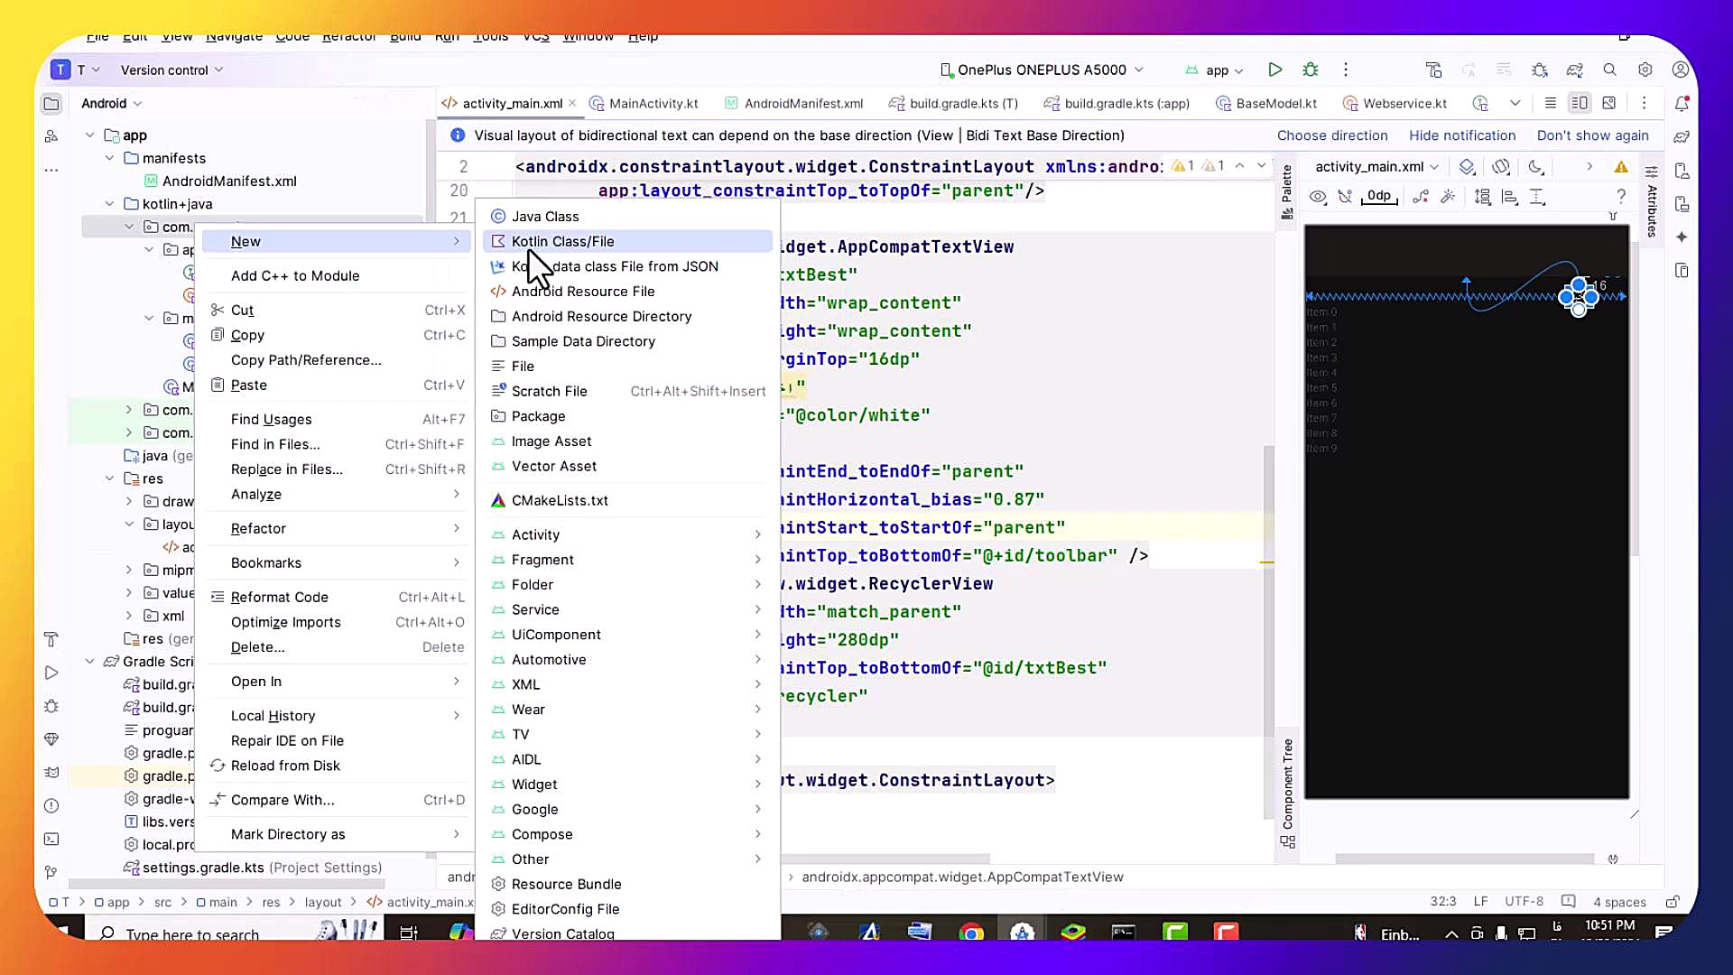Click the yellow warning icon in preview toolbar
This screenshot has width=1733, height=975.
click(x=1621, y=167)
